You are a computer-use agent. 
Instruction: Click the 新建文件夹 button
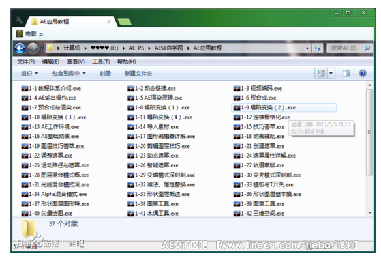[x=138, y=73]
